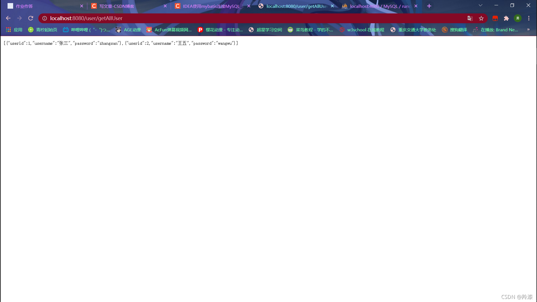This screenshot has height=302, width=537.
Task: Click the forward navigation arrow
Action: pos(19,18)
